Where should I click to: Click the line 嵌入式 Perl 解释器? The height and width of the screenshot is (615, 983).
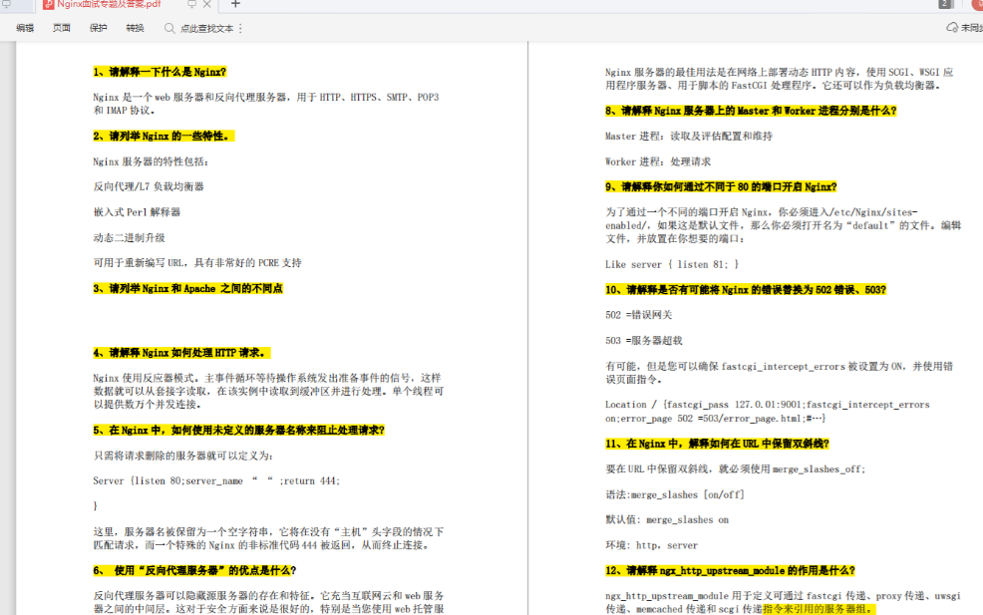pos(137,212)
